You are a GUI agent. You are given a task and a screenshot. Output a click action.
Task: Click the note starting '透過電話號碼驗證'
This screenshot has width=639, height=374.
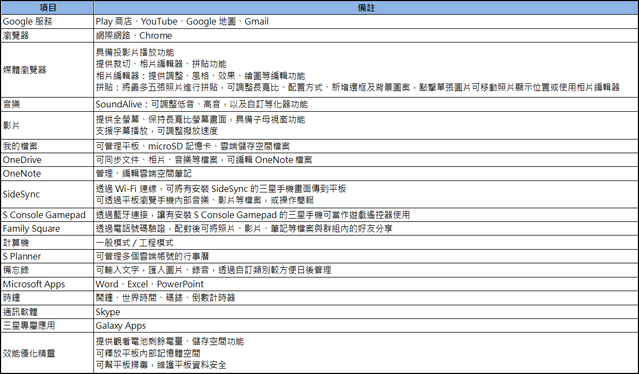click(x=244, y=229)
